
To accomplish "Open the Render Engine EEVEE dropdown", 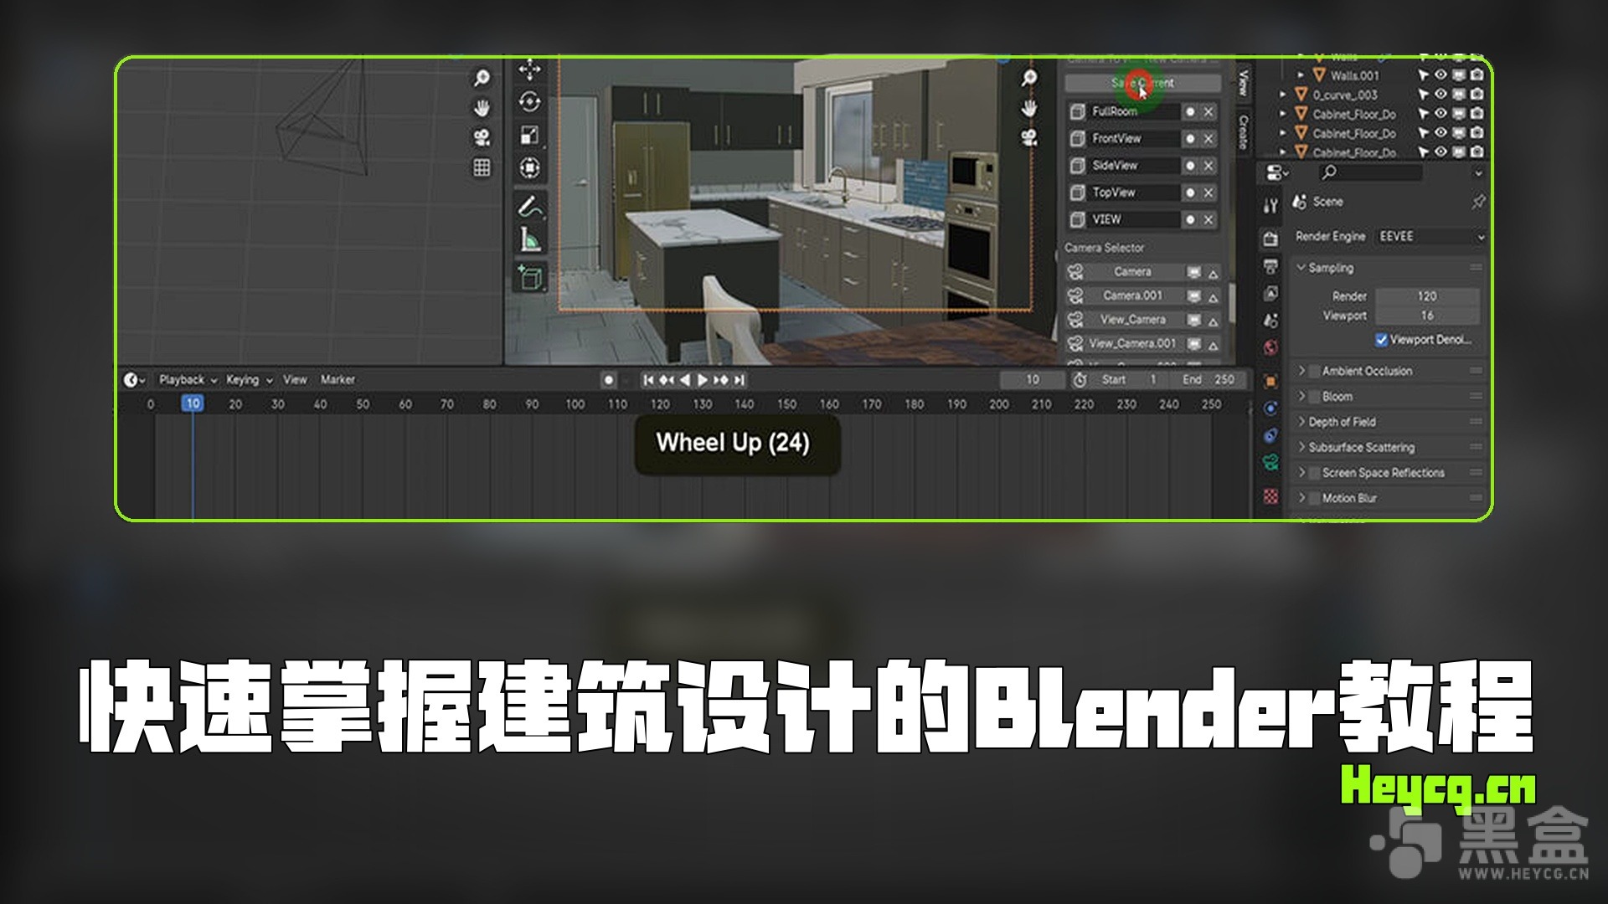I will pyautogui.click(x=1430, y=237).
